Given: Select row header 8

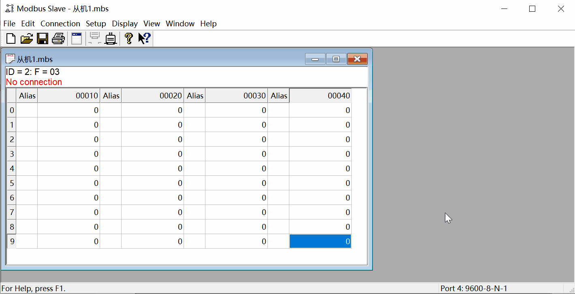Looking at the screenshot, I should click(12, 227).
